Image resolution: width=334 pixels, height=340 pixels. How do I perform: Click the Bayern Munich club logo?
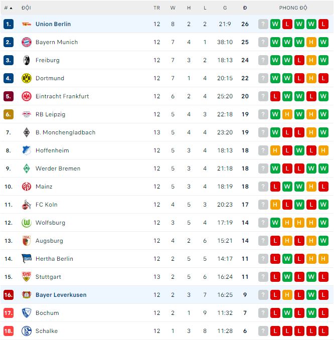27,42
